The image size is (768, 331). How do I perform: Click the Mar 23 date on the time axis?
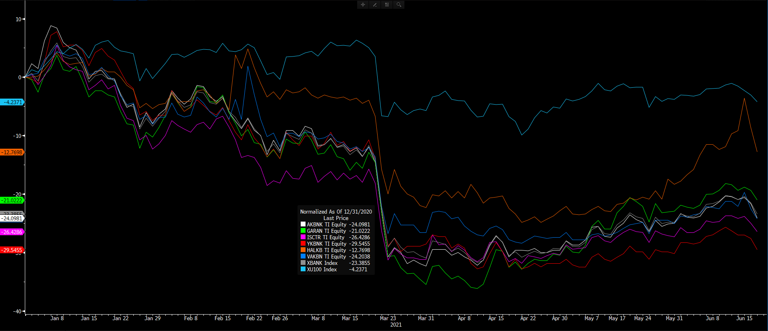[x=388, y=318]
